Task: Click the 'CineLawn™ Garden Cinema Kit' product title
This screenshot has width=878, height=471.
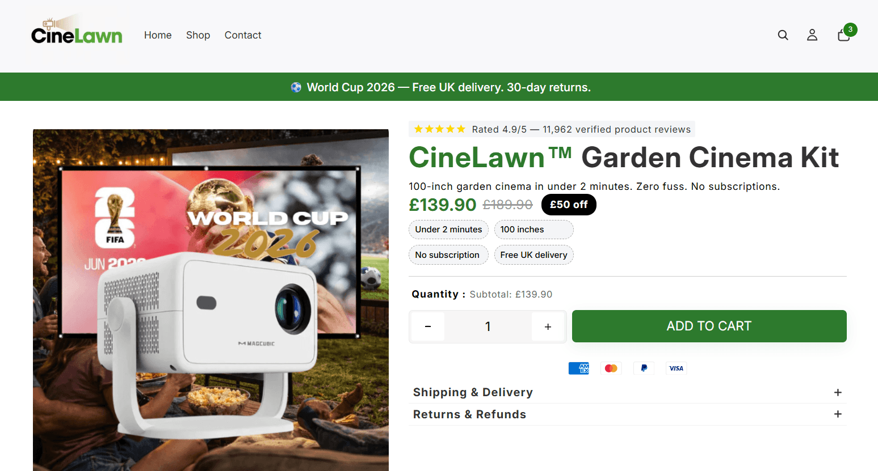Action: pyautogui.click(x=624, y=158)
